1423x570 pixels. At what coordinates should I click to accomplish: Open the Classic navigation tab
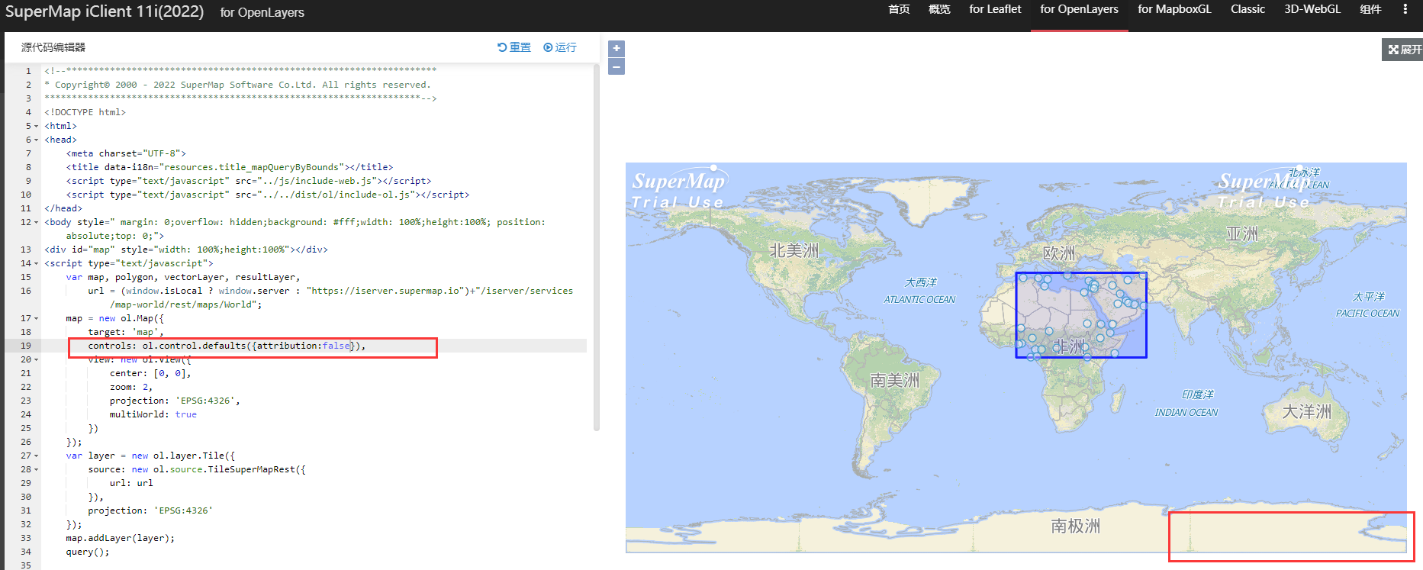[x=1248, y=9]
